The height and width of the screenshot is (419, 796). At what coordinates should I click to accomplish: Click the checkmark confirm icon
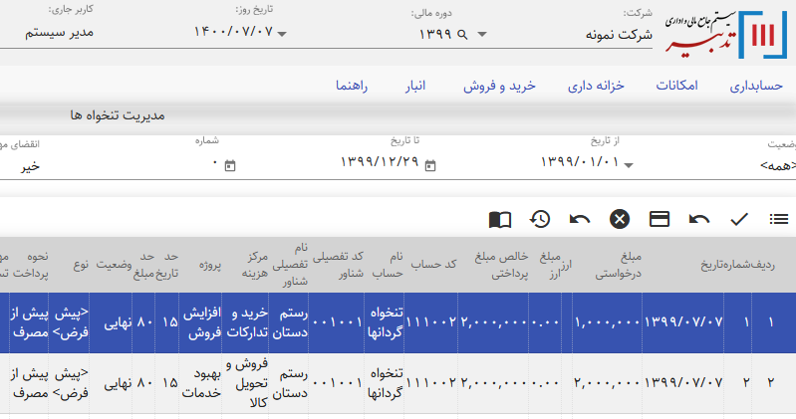point(739,219)
